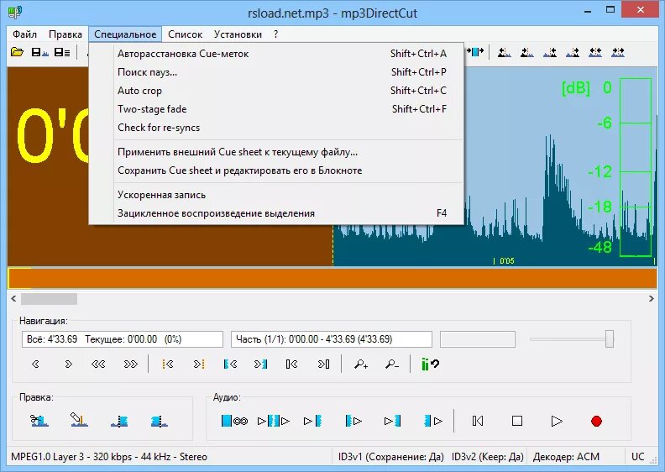Jump forward using the double right chevrons
Image resolution: width=665 pixels, height=472 pixels.
point(131,364)
